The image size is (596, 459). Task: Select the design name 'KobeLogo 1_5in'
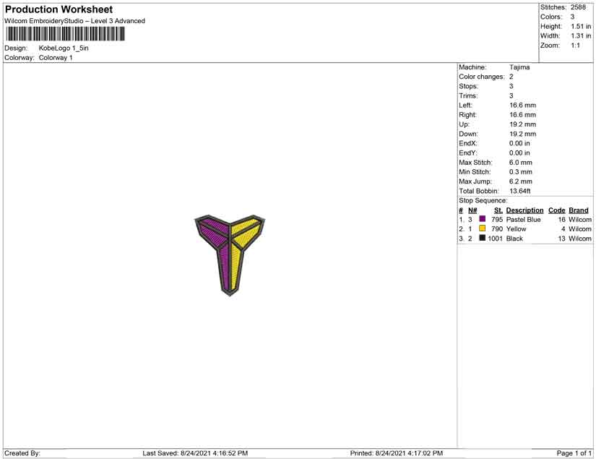coord(64,48)
